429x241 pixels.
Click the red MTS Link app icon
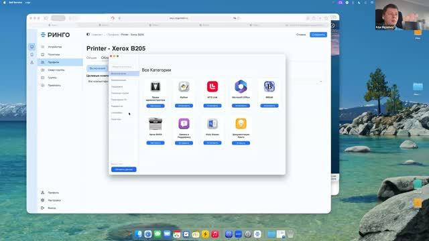pyautogui.click(x=212, y=86)
